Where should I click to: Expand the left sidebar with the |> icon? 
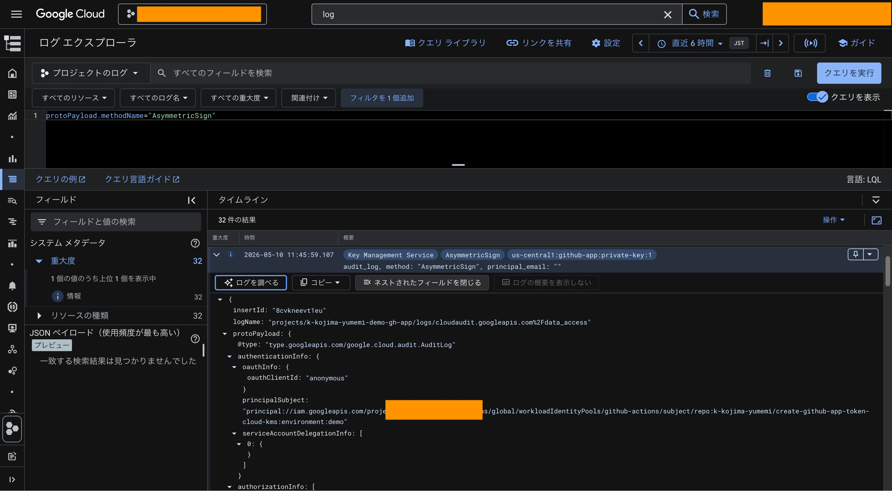pyautogui.click(x=12, y=479)
